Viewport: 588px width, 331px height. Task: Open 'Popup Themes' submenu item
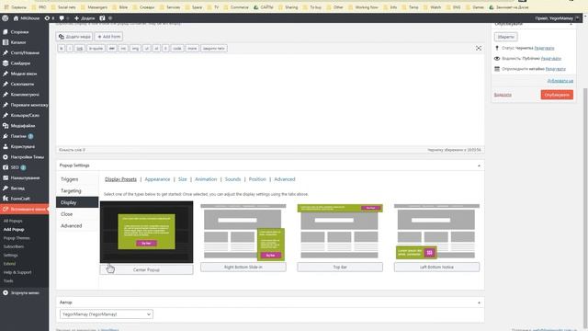[x=17, y=238]
